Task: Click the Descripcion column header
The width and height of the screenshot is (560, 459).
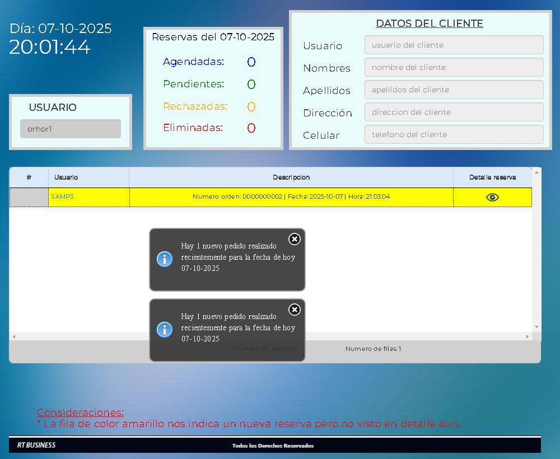Action: tap(291, 177)
